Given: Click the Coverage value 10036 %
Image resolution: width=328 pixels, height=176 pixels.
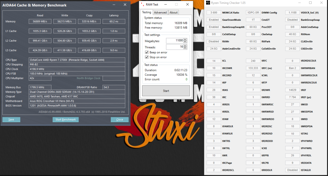Looking at the screenshot, I should click(x=182, y=75).
